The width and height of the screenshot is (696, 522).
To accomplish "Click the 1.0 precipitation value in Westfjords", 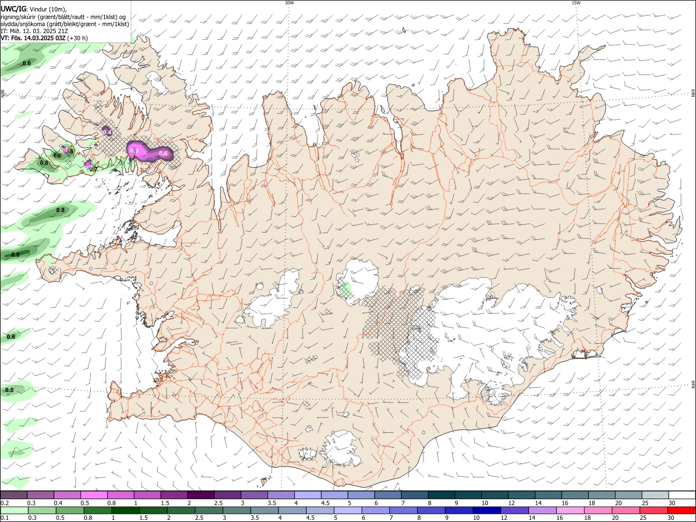I will pyautogui.click(x=57, y=156).
